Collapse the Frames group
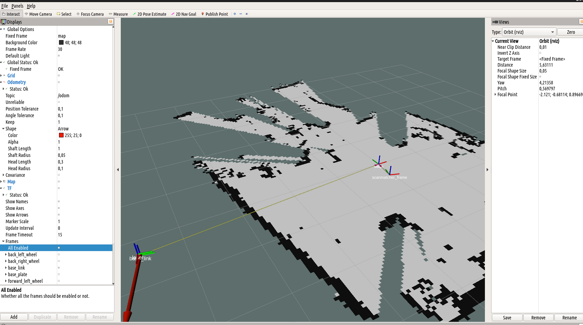This screenshot has width=583, height=325. 3,241
